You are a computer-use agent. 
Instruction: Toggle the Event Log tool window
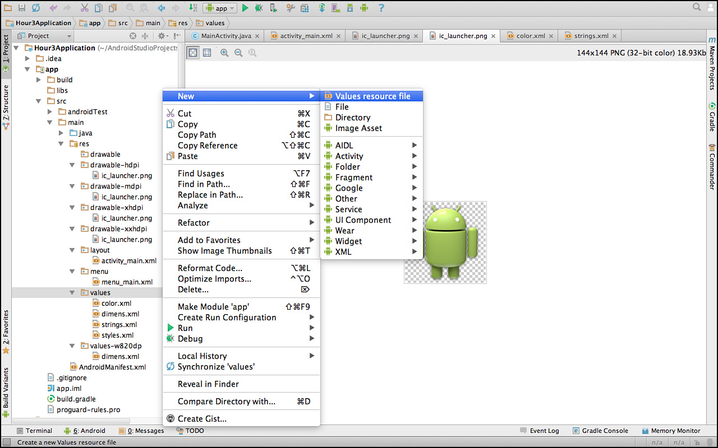540,431
